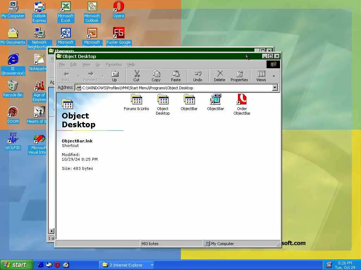Select the ObjectBar shortcut icon
The height and width of the screenshot is (270, 361).
point(215,102)
